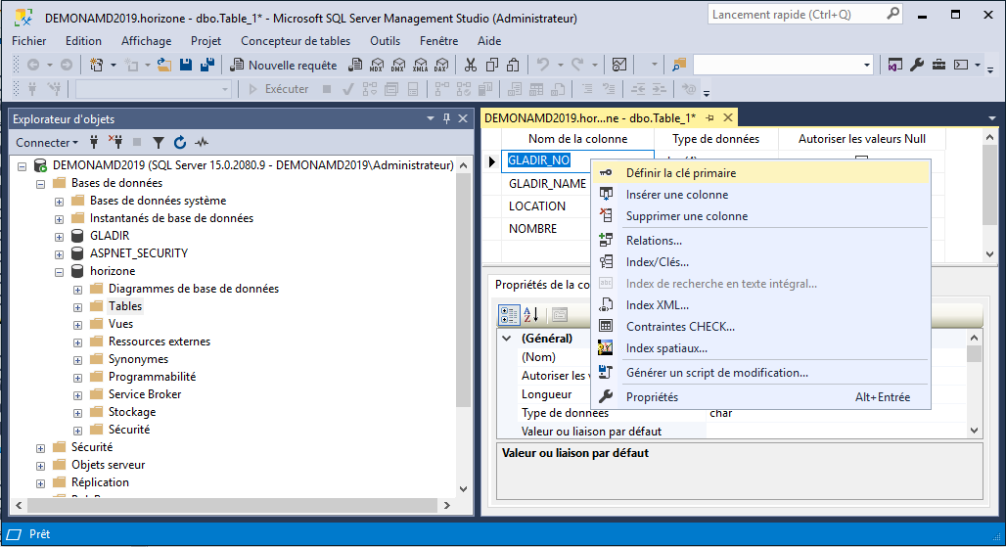Click the Open File folder icon
Image resolution: width=1006 pixels, height=547 pixels.
click(164, 66)
